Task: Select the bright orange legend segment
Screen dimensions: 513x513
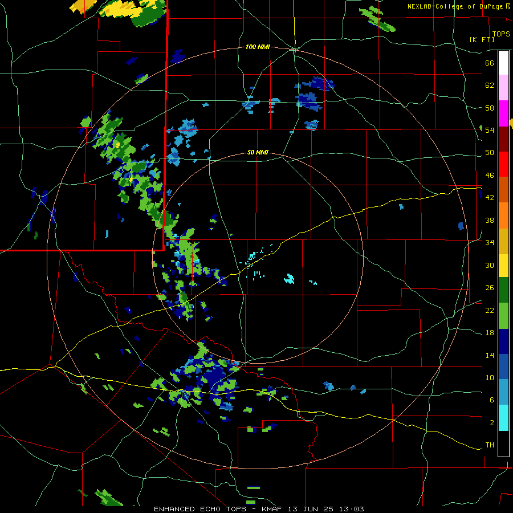Action: [503, 215]
